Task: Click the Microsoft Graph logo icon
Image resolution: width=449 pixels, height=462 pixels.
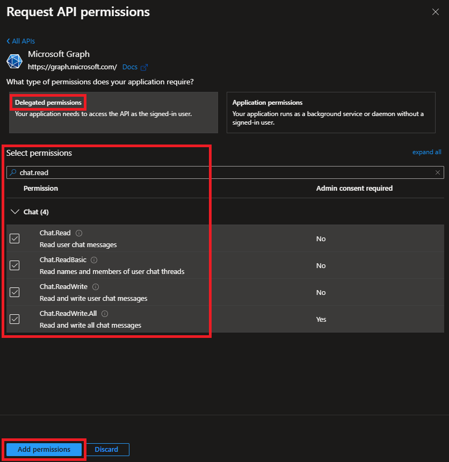Action: (15, 61)
